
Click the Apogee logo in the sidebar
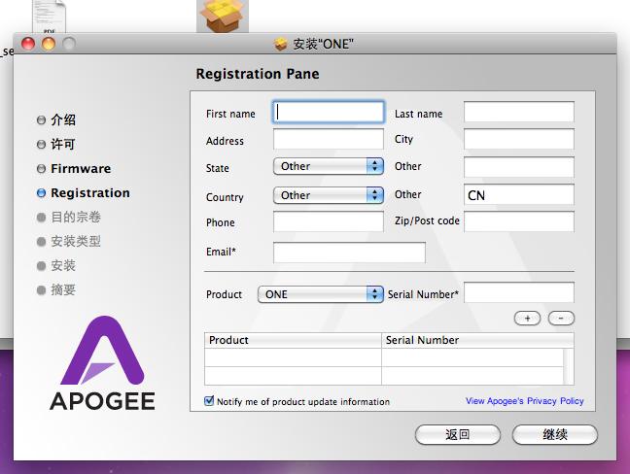pyautogui.click(x=102, y=363)
